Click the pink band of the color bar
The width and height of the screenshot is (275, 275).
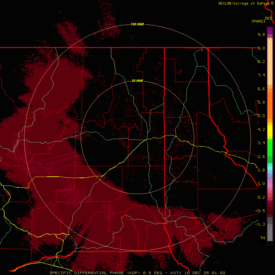270,185
